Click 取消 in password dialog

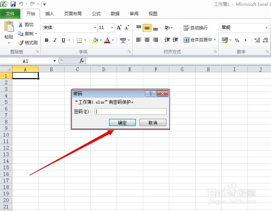tap(153, 123)
